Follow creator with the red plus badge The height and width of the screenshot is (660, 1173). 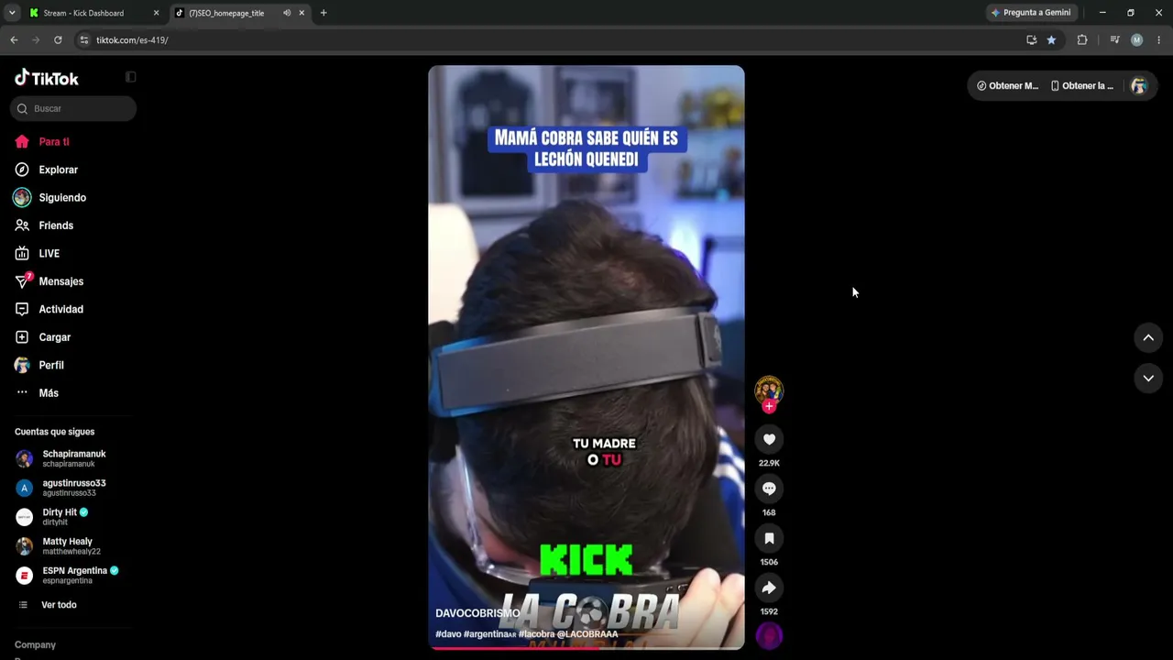click(x=769, y=406)
